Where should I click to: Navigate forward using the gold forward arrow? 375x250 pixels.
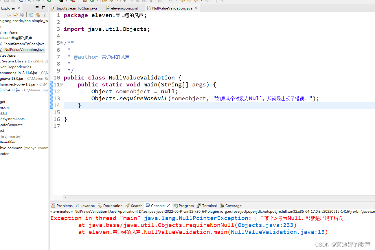(16, 15)
